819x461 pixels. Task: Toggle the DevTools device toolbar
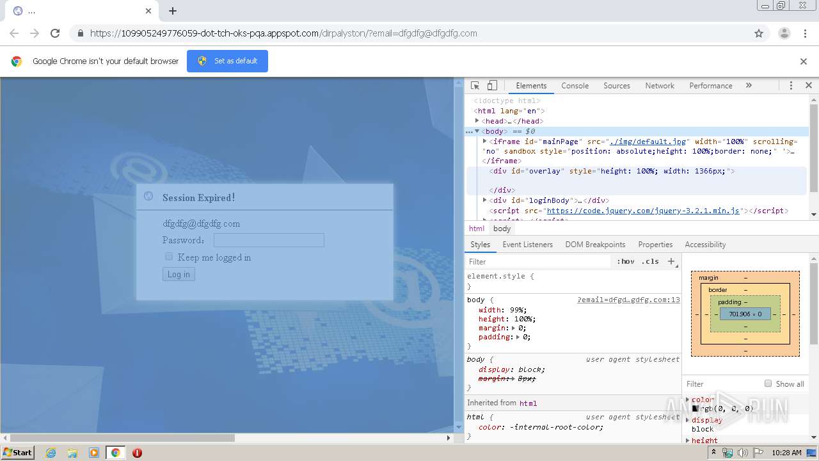tap(492, 86)
